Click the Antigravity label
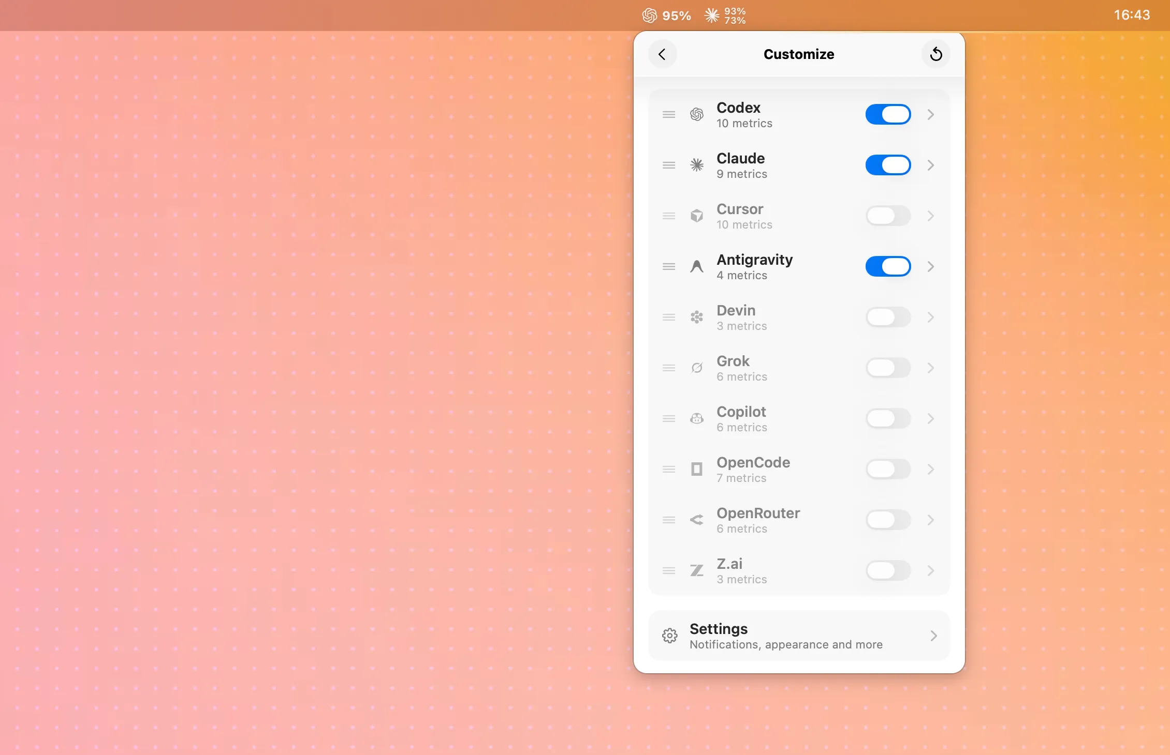 click(754, 260)
